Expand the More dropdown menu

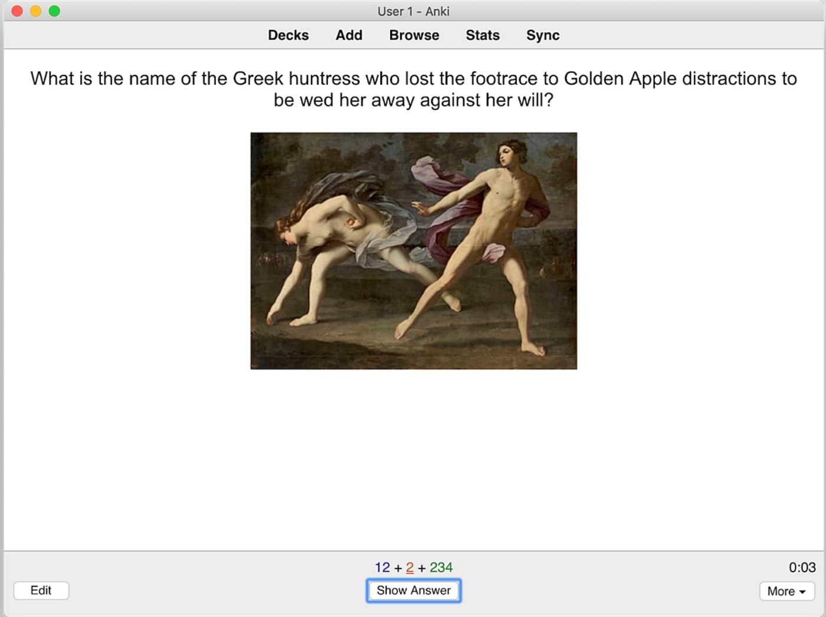click(786, 591)
